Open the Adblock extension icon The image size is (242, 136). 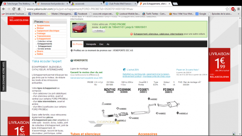pos(233,9)
